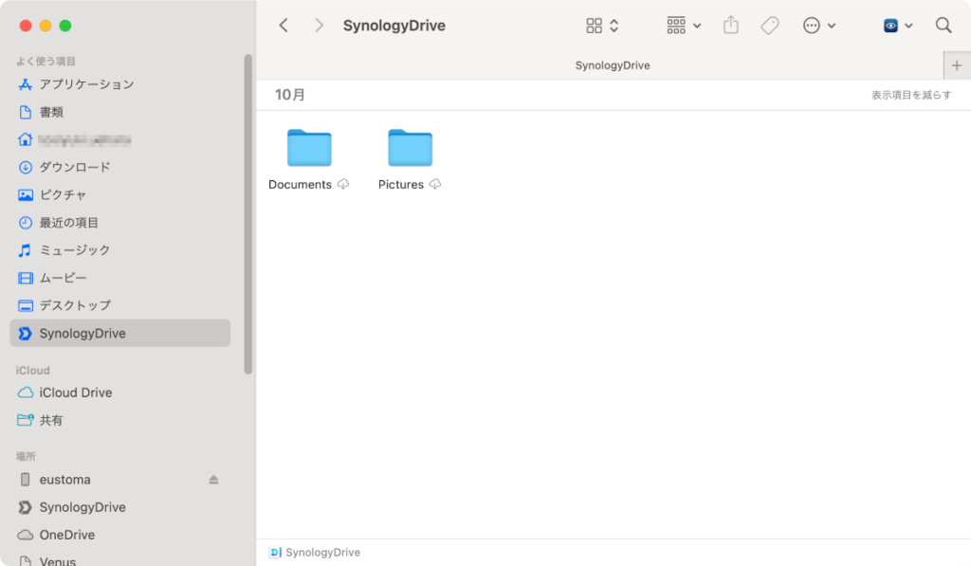Go forward with the right chevron button
The width and height of the screenshot is (971, 566).
(x=319, y=26)
